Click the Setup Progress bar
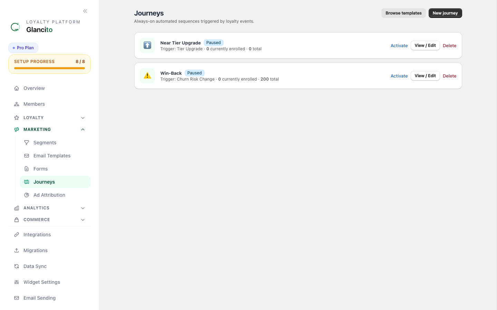This screenshot has height=310, width=497. tap(49, 68)
